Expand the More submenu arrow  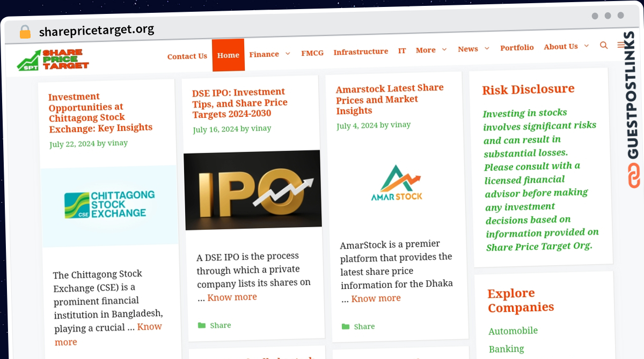[x=444, y=49]
